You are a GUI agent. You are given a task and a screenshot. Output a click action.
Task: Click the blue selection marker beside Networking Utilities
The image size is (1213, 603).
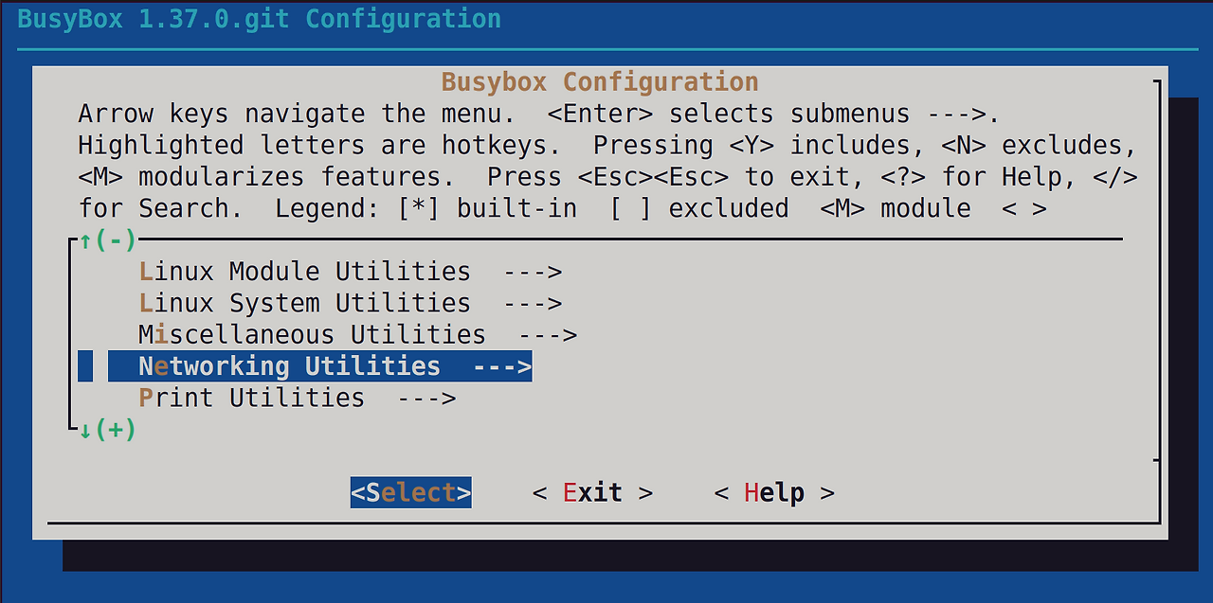coord(86,366)
